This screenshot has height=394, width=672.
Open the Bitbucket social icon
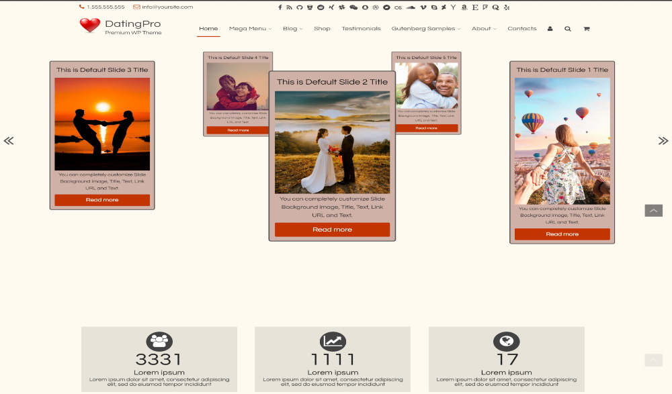point(310,7)
